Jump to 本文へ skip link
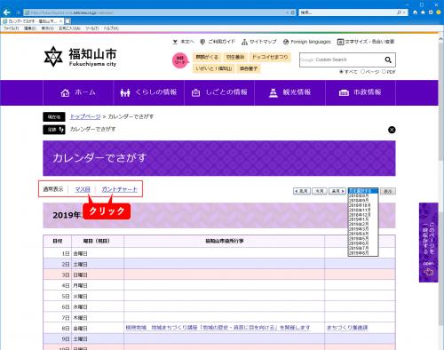444x350 pixels. [x=183, y=42]
